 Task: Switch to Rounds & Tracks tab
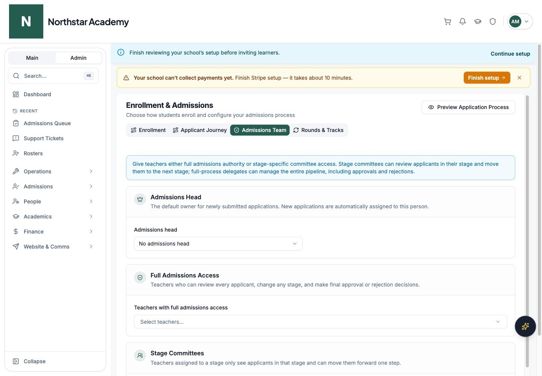[x=318, y=130]
